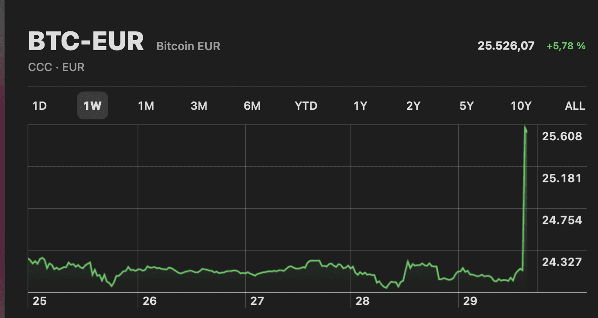The image size is (598, 318).
Task: Click the 25.526,07 current price
Action: click(x=506, y=46)
